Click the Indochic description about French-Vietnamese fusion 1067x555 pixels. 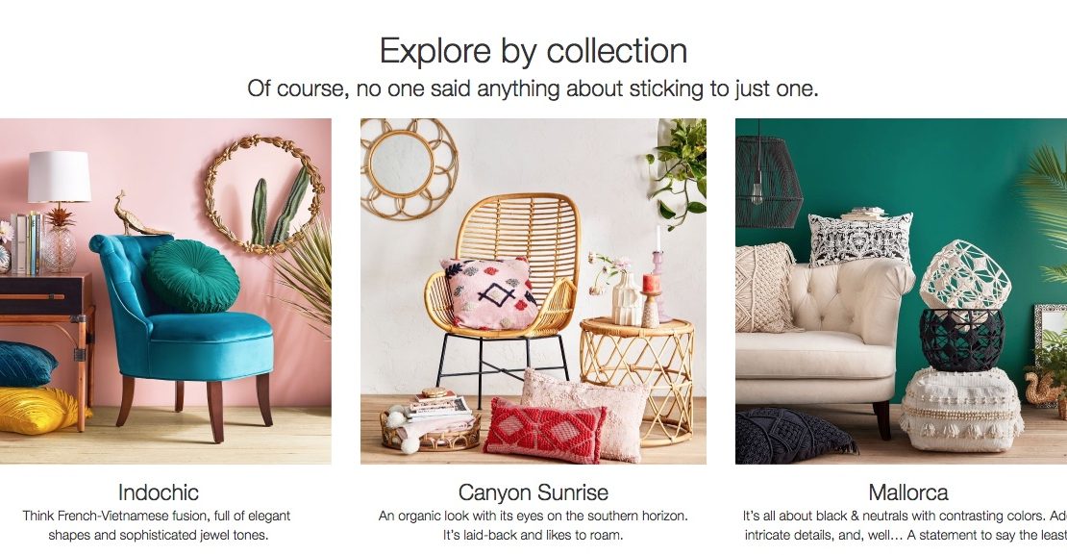pos(157,526)
